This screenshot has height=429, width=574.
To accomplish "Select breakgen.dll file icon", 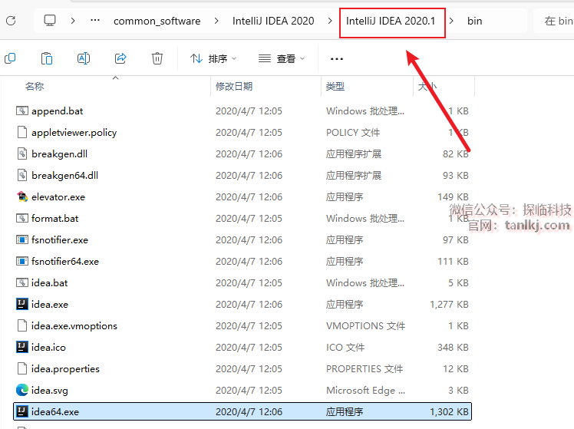I will coord(22,153).
